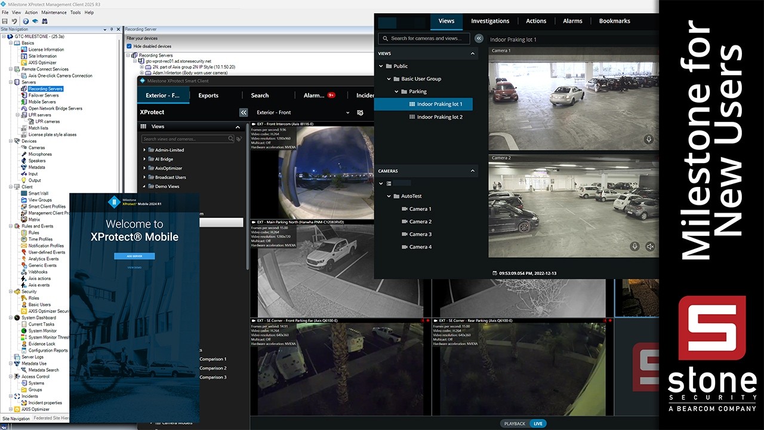Select Camera 3 in AutoTest camera list
This screenshot has height=430, width=764.
click(420, 234)
